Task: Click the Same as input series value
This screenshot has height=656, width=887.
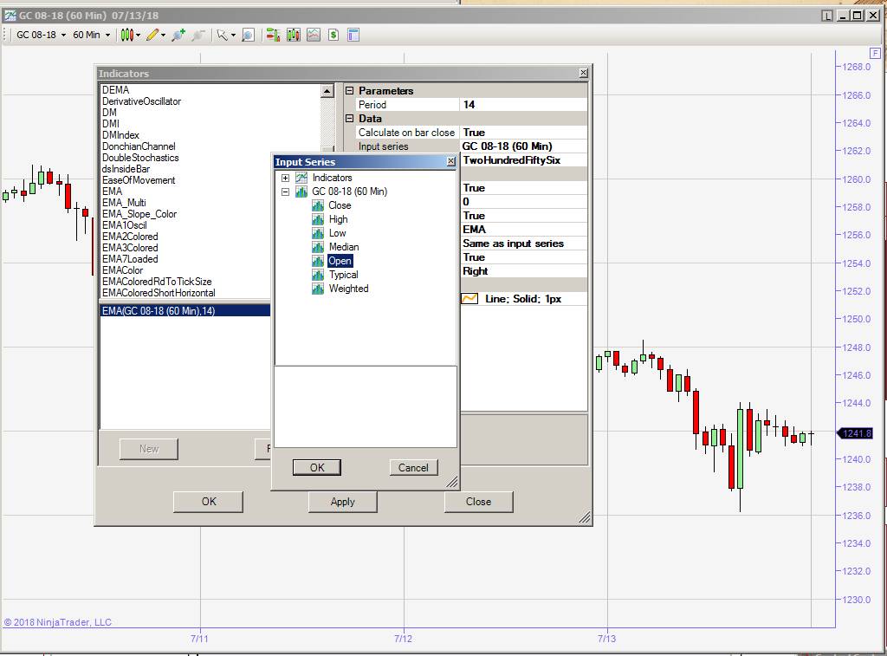Action: 523,244
